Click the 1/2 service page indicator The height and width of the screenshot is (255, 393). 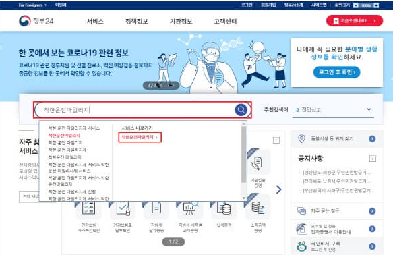pyautogui.click(x=173, y=242)
